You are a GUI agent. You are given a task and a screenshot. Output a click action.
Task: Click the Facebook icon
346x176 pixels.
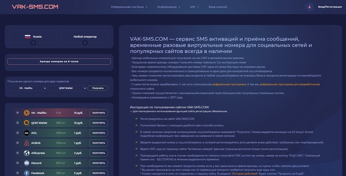[x=27, y=173]
